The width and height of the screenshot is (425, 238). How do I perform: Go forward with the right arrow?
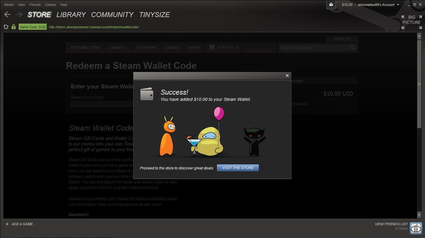pos(19,15)
